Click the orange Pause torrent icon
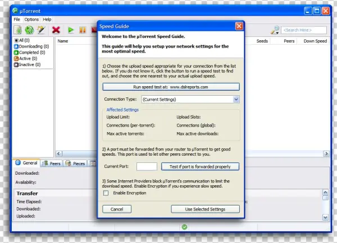This screenshot has width=337, height=243. pyautogui.click(x=83, y=30)
